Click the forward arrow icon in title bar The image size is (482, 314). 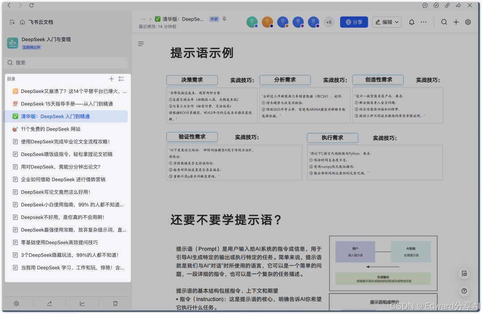[x=458, y=5]
